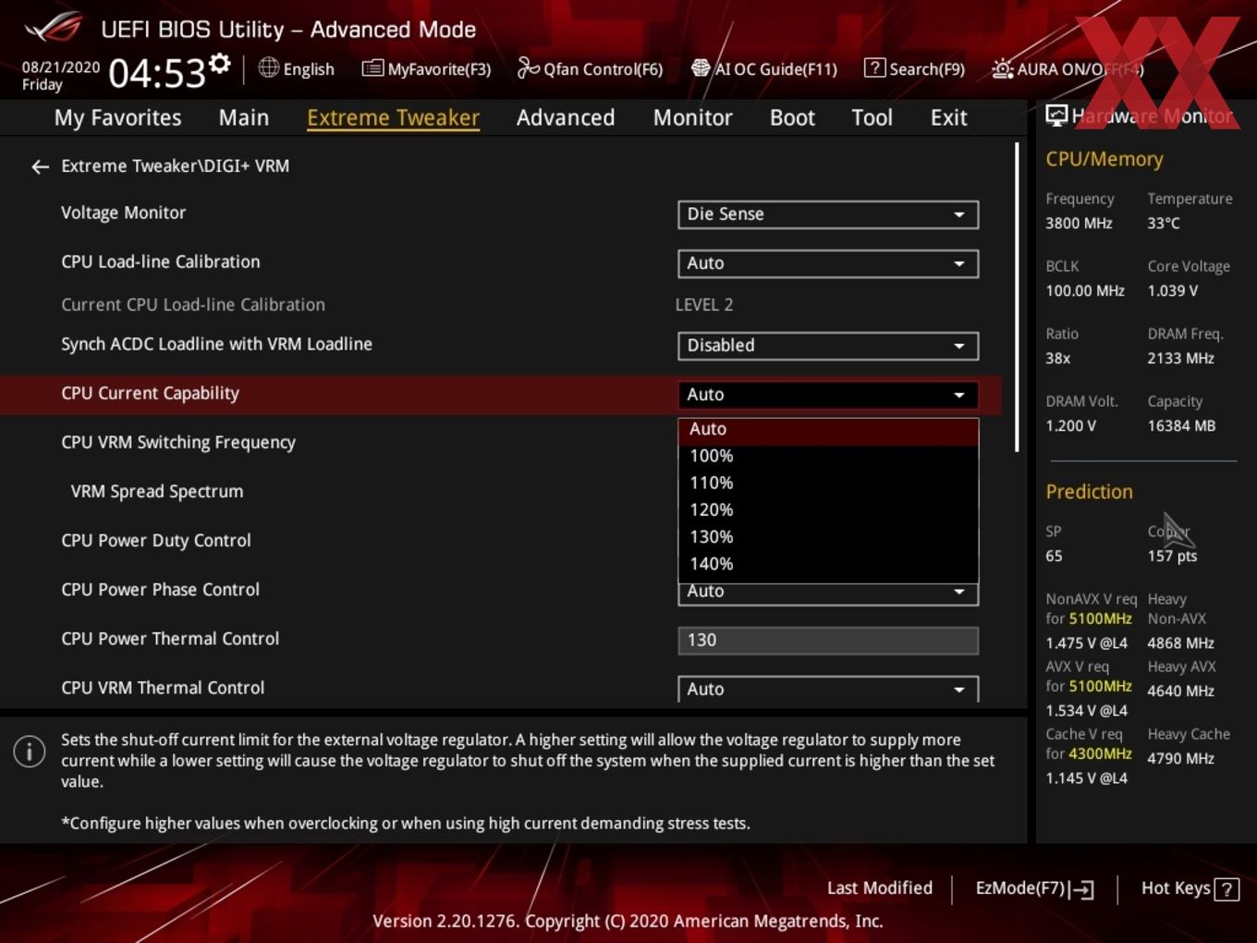Open the Tool tab
Image resolution: width=1257 pixels, height=943 pixels.
point(872,117)
